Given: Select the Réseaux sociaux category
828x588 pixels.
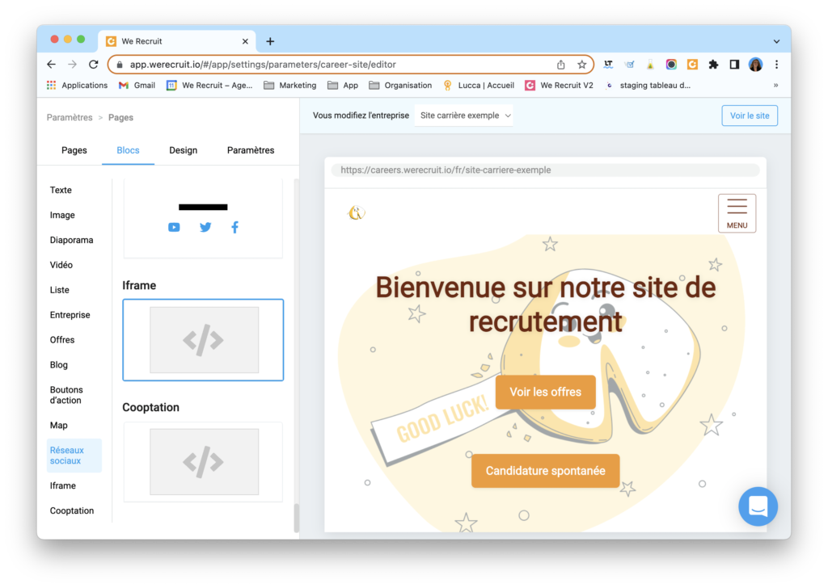Looking at the screenshot, I should (74, 455).
